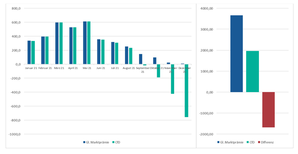This screenshot has height=154, width=298.
Task: Click blue Gl. Marktprämie legend swatch under monthly chart
Action: 84,142
